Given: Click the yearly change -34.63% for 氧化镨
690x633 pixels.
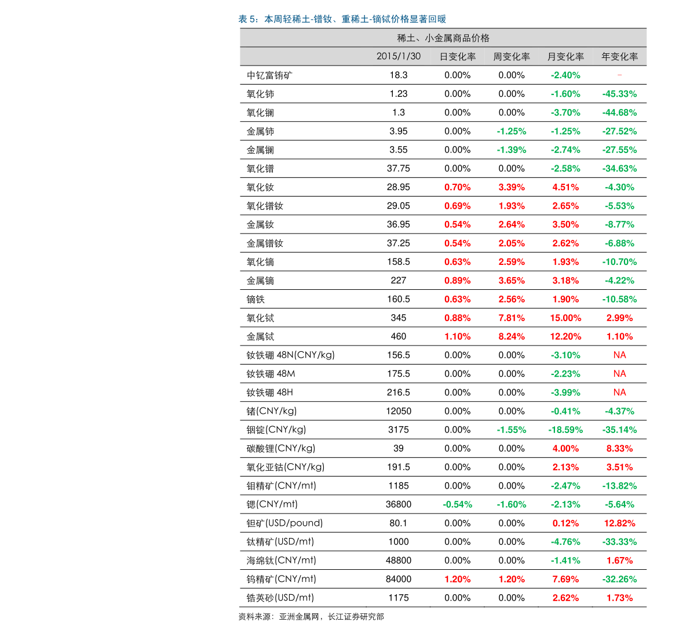Looking at the screenshot, I should pos(619,169).
